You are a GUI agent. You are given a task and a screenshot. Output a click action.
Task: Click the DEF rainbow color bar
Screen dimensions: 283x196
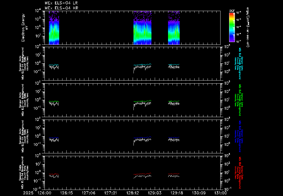(232, 27)
